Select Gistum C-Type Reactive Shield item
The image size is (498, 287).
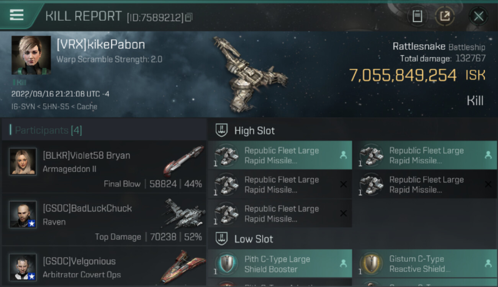(425, 264)
